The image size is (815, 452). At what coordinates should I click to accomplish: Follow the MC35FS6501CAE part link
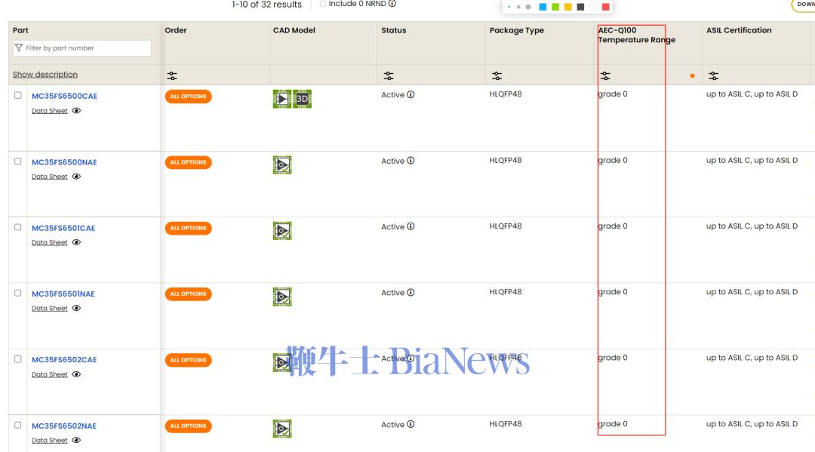(x=63, y=228)
